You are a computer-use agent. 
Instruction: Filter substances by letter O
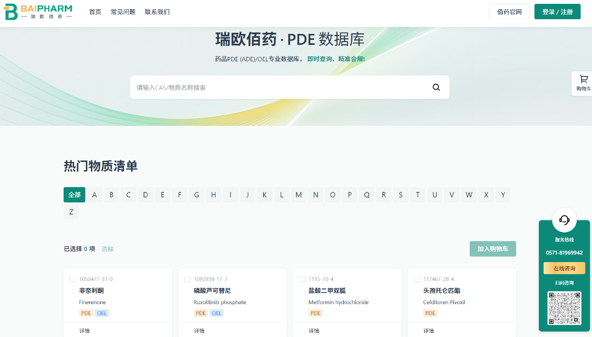click(x=333, y=195)
